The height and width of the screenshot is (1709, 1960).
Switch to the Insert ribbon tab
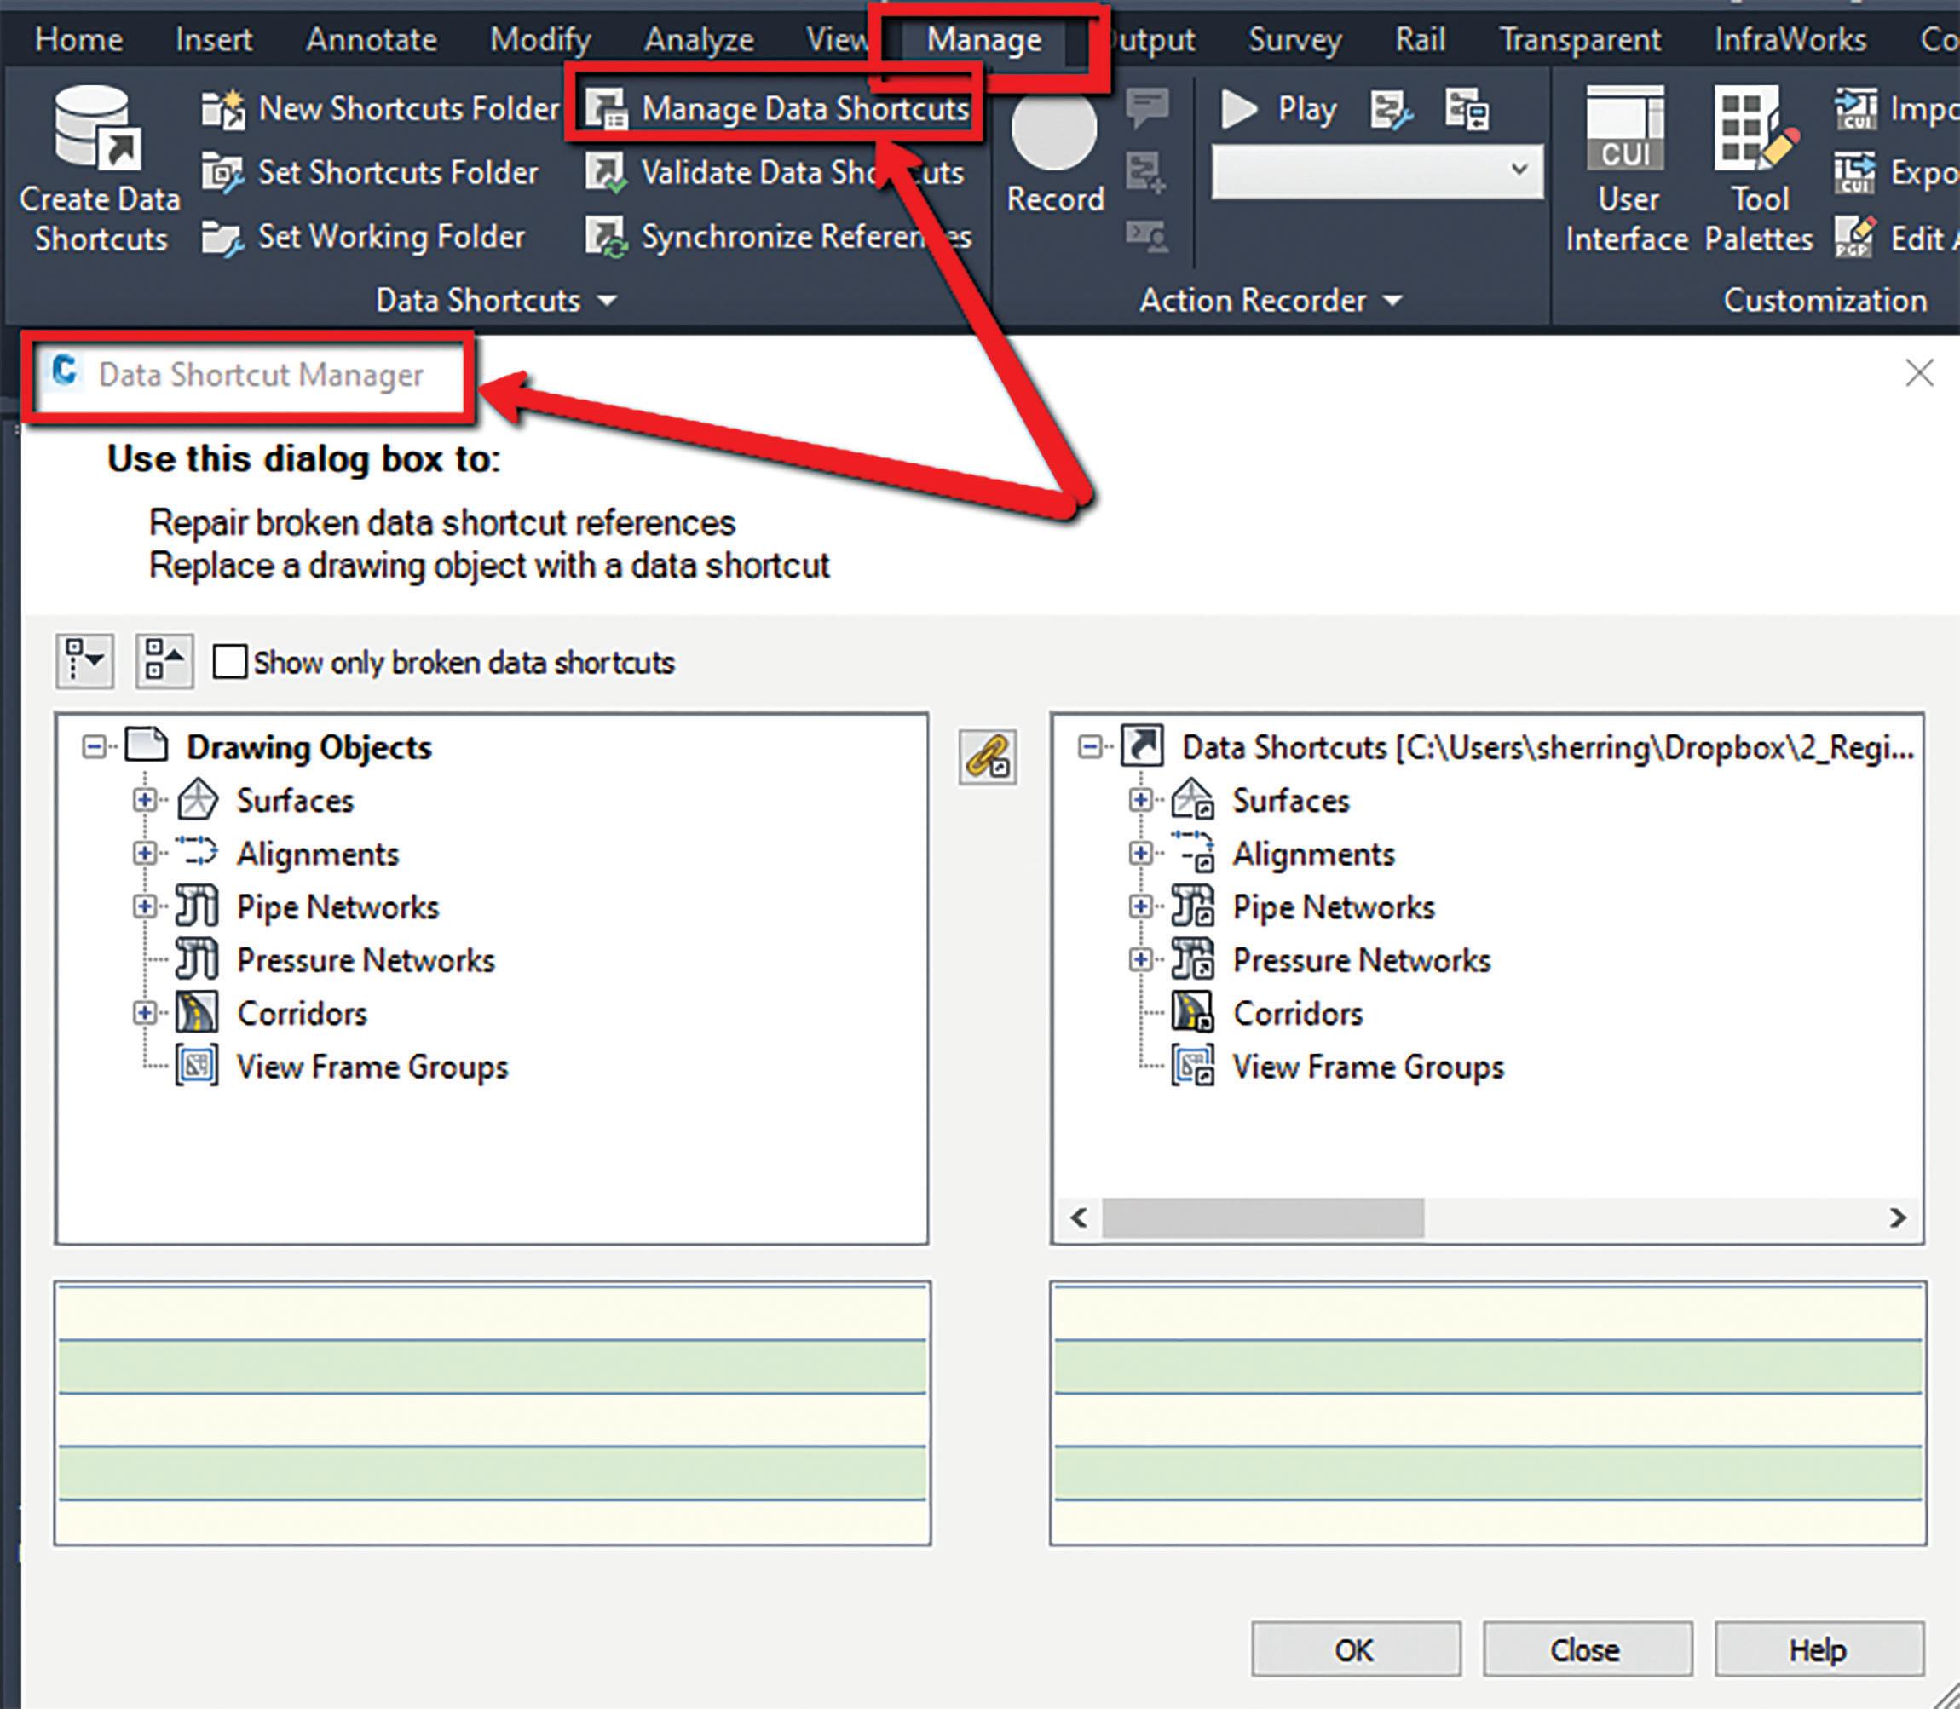[214, 40]
